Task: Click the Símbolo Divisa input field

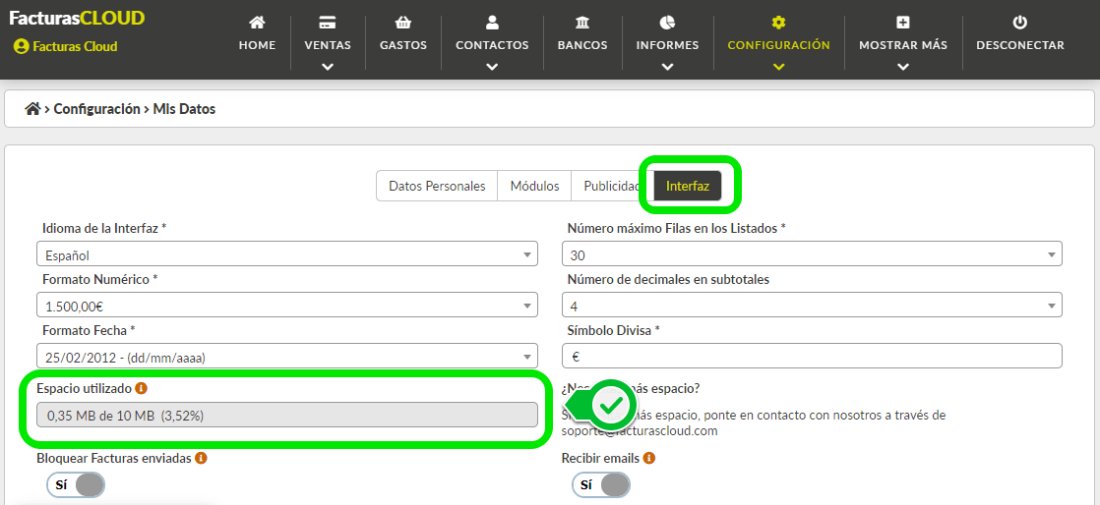Action: pyautogui.click(x=812, y=356)
